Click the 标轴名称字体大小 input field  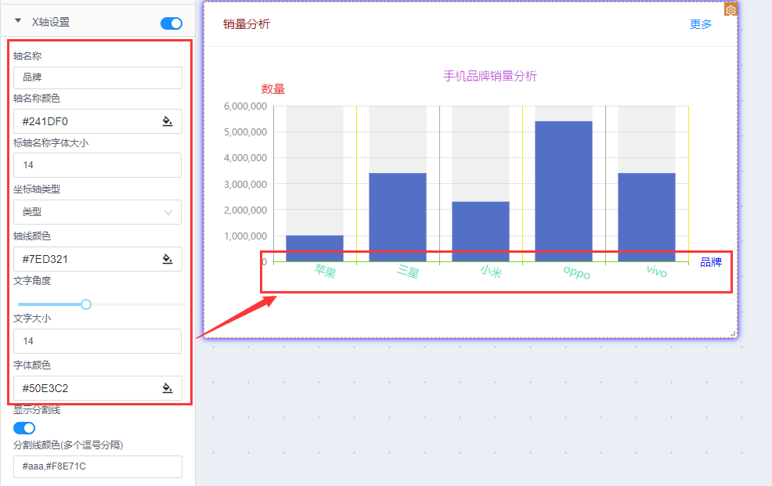click(x=98, y=165)
